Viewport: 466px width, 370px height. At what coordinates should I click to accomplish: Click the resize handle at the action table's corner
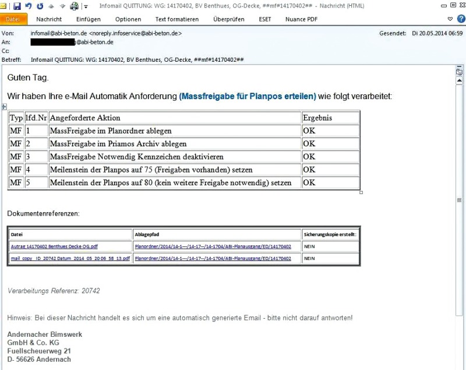pyautogui.click(x=361, y=193)
